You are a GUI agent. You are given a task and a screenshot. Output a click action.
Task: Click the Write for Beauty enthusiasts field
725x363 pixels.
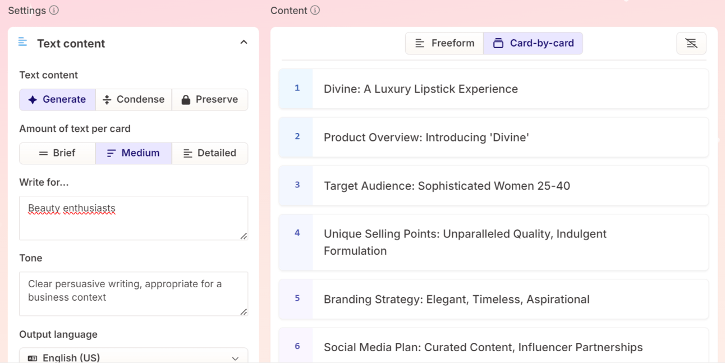[134, 218]
